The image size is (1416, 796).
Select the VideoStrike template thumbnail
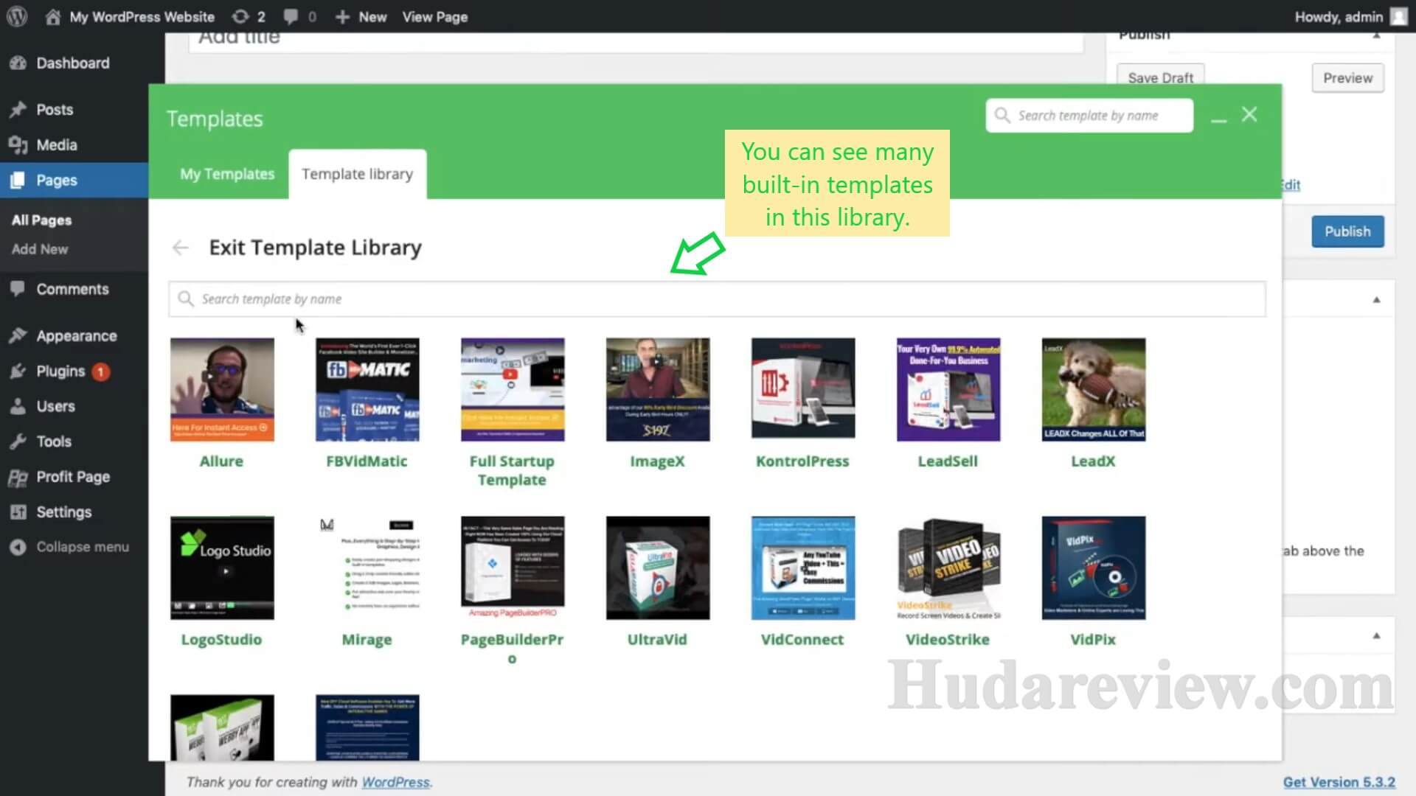tap(948, 568)
